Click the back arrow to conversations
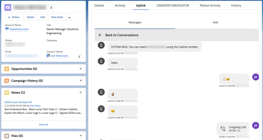The image size is (263, 140). coord(100,35)
